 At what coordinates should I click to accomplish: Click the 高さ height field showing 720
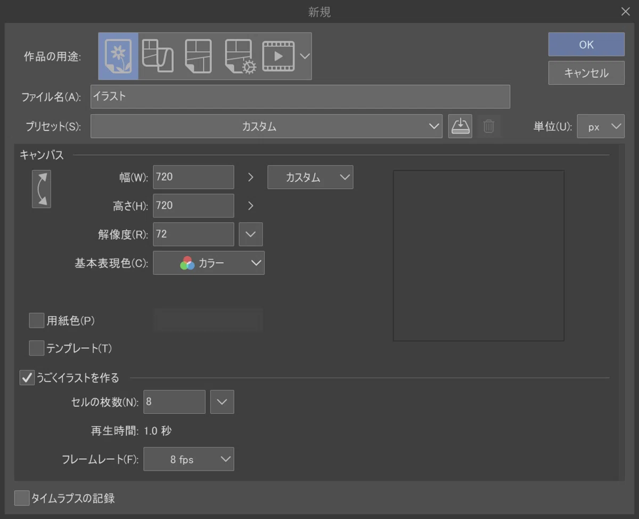coord(193,206)
